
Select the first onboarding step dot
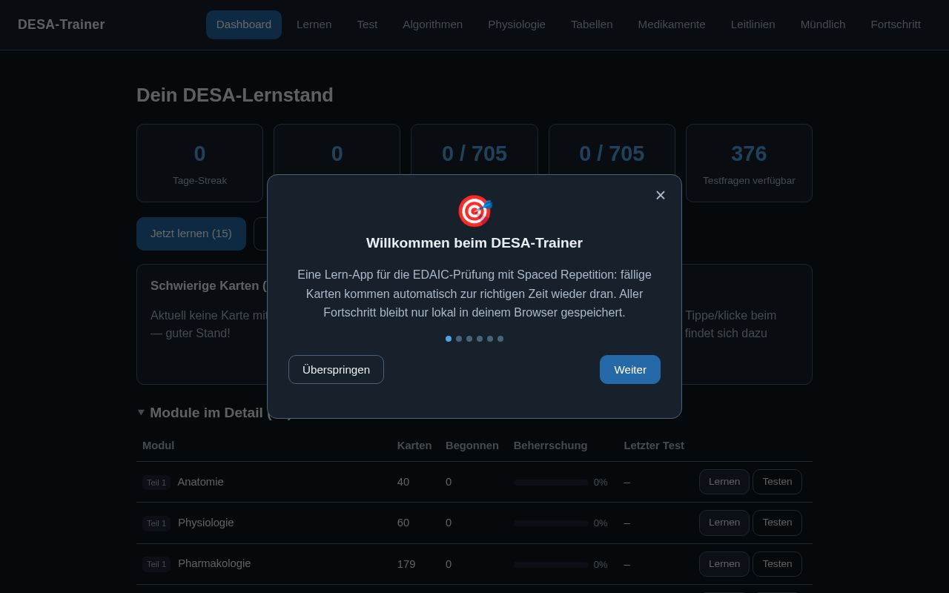tap(449, 339)
